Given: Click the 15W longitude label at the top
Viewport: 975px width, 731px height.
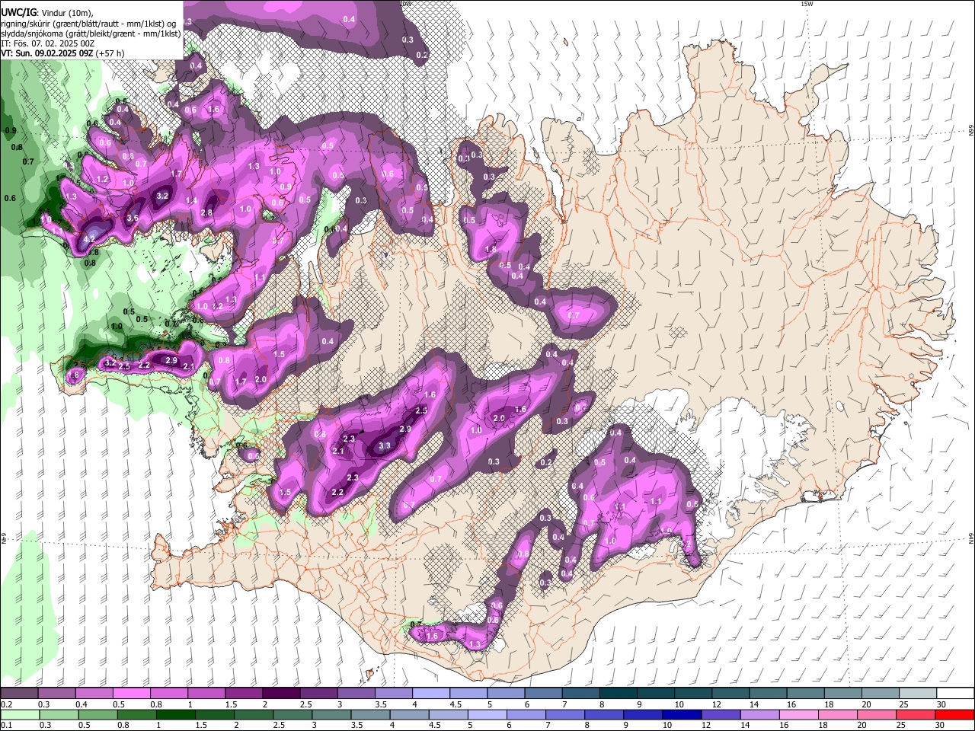Looking at the screenshot, I should pyautogui.click(x=807, y=4).
